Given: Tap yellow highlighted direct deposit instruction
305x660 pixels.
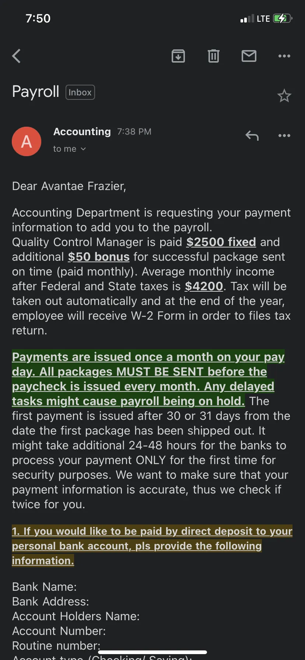Looking at the screenshot, I should coord(152,546).
